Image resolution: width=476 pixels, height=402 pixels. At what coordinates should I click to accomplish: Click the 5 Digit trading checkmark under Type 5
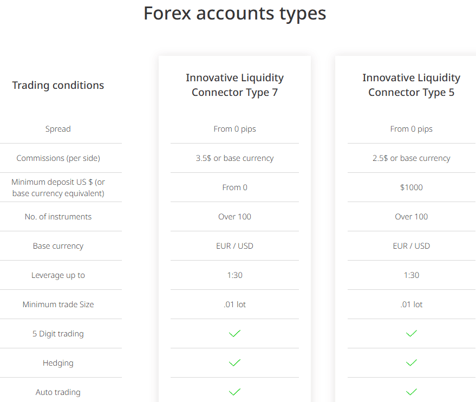pyautogui.click(x=411, y=333)
